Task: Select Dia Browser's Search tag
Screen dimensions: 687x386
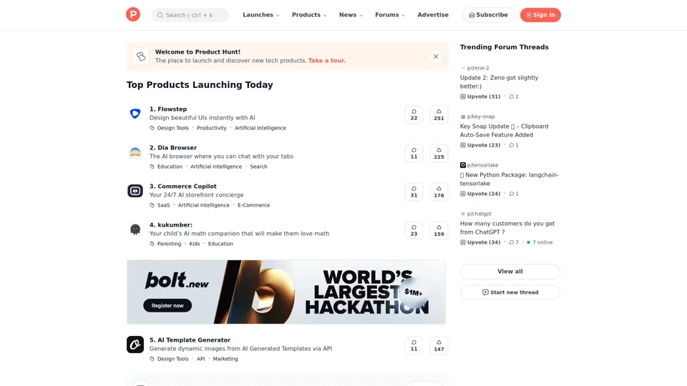Action: point(258,167)
